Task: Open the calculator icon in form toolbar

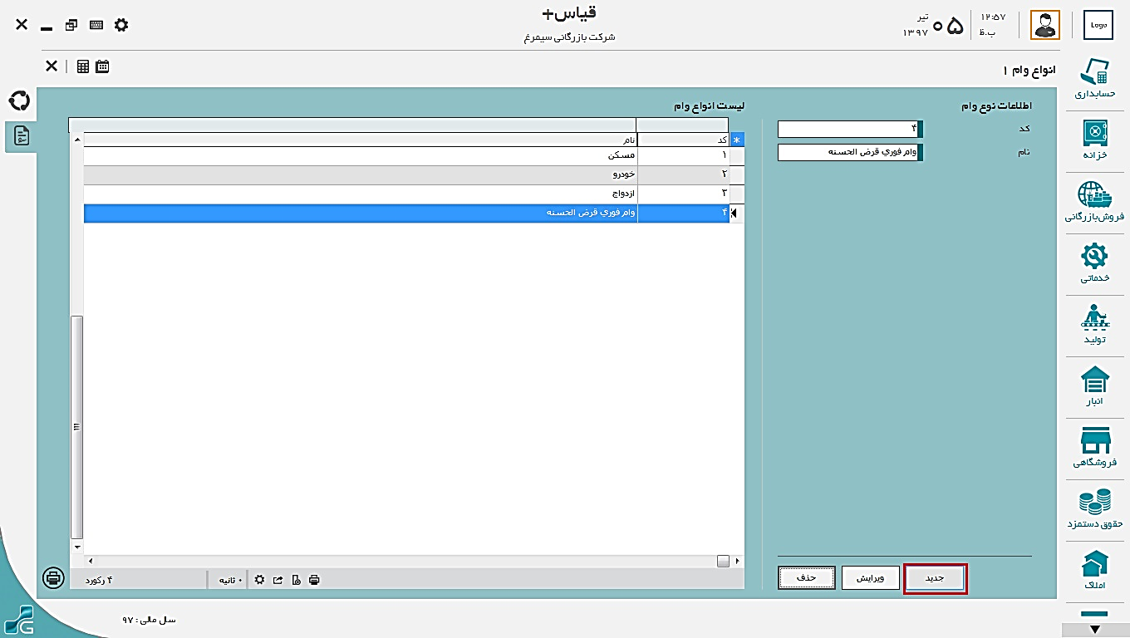Action: click(83, 66)
